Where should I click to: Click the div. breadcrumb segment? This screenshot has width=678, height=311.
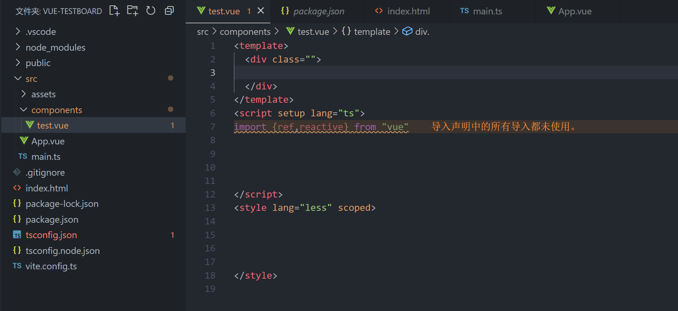click(x=422, y=32)
